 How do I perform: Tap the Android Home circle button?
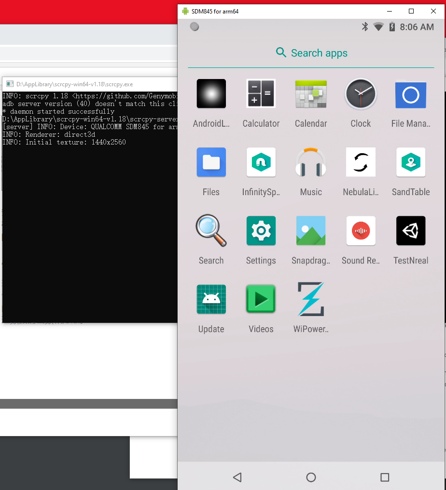coord(311,477)
